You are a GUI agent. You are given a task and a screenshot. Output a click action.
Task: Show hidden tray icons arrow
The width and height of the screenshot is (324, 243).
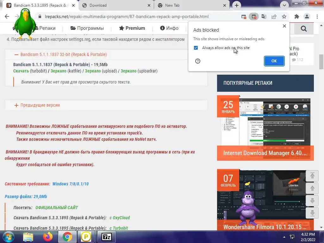click(284, 237)
